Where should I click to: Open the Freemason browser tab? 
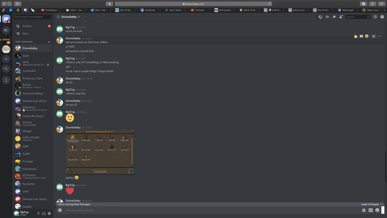pyautogui.click(x=50, y=10)
